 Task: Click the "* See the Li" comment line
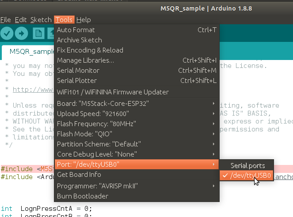pyautogui.click(x=29, y=129)
